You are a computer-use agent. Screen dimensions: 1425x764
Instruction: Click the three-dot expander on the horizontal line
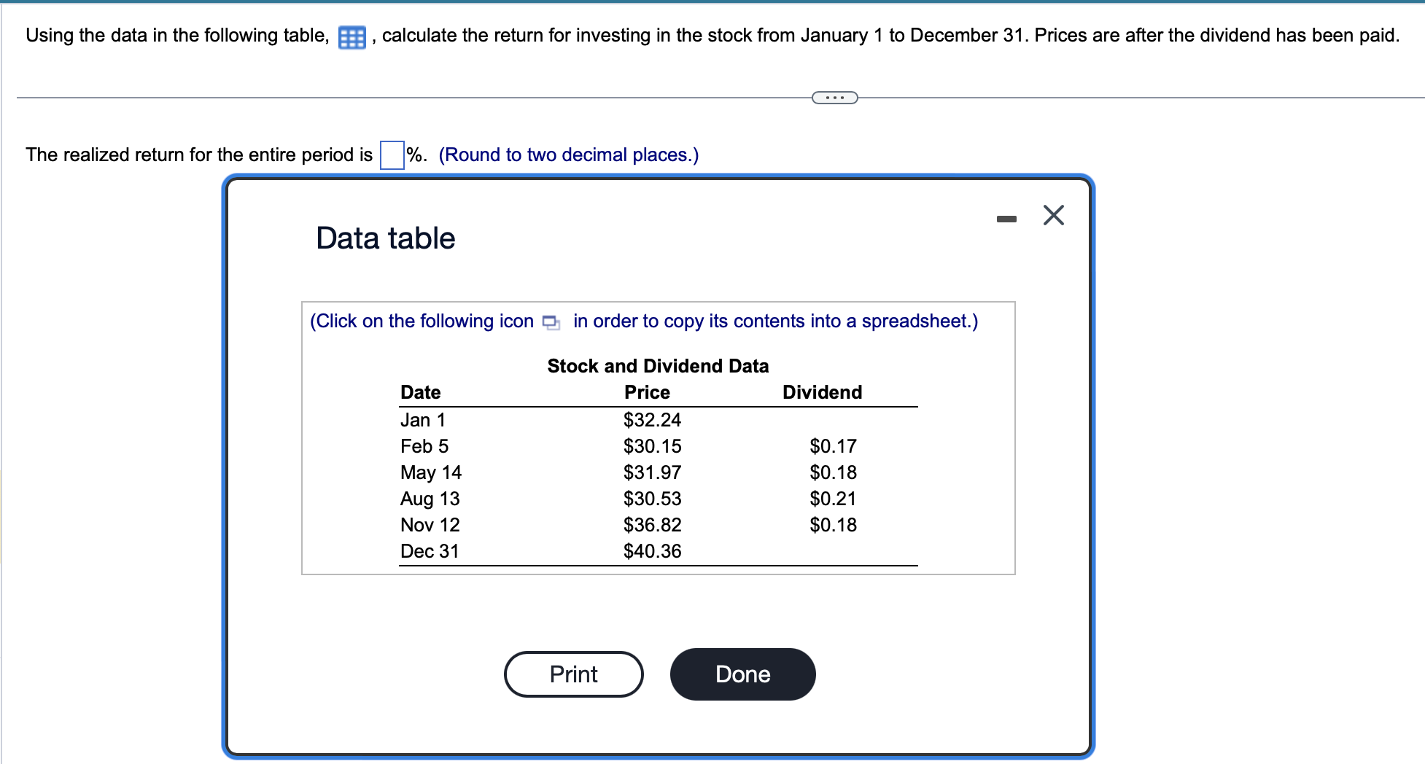click(834, 96)
